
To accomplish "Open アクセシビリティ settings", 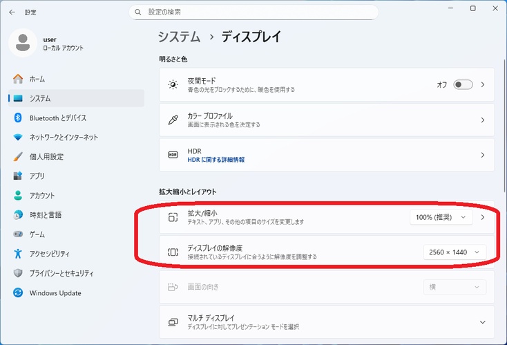I will pos(51,254).
